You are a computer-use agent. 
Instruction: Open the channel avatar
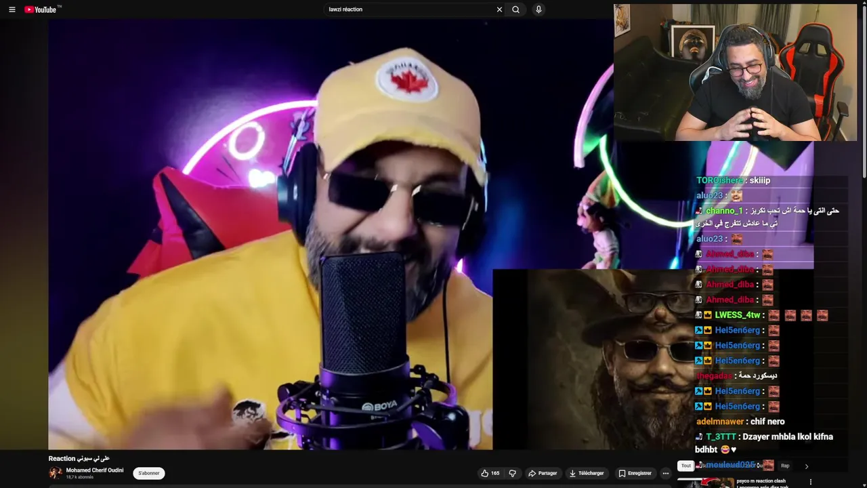[55, 473]
